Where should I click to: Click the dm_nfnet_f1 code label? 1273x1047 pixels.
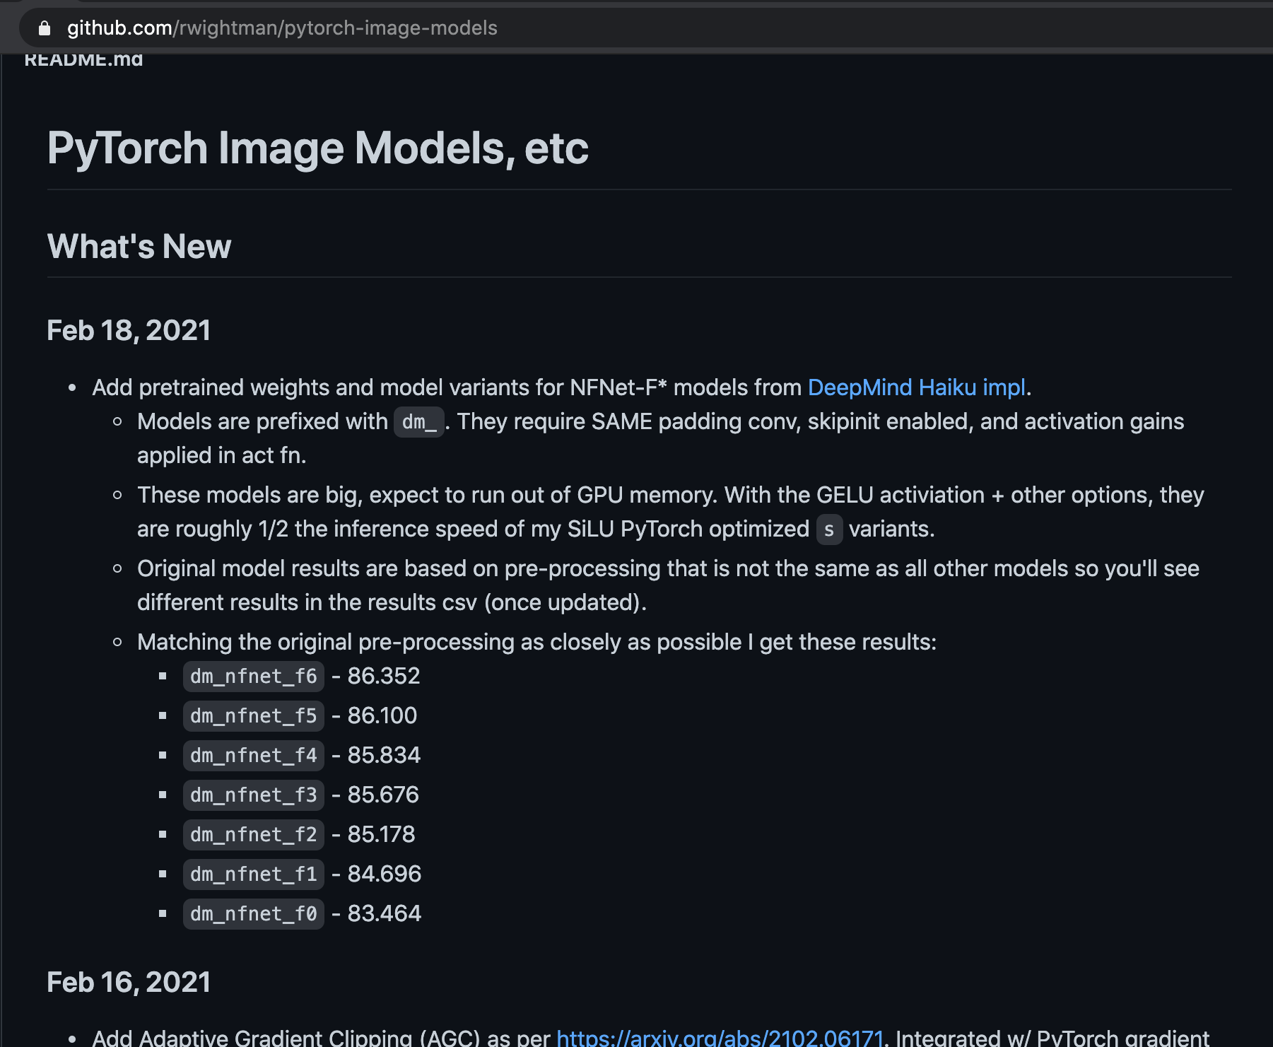click(x=254, y=875)
